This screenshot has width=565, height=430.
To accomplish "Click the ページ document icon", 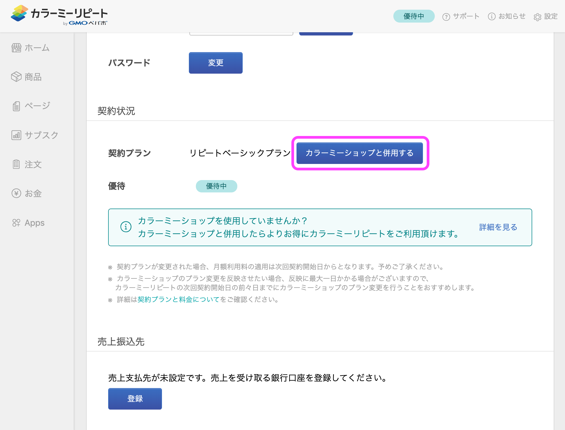I will [16, 106].
